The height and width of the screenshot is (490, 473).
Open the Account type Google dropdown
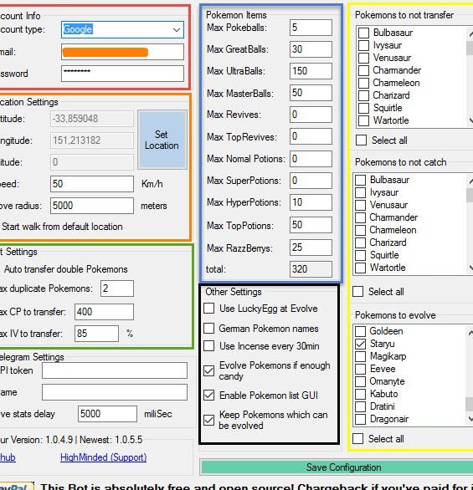point(122,30)
